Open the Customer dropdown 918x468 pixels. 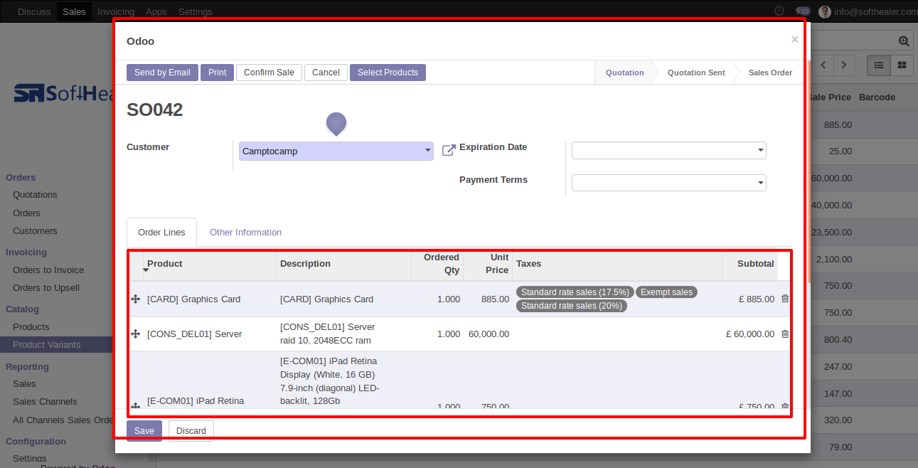(x=336, y=151)
